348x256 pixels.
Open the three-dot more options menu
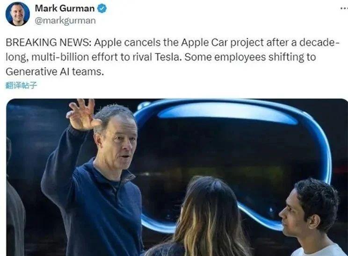tap(344, 8)
